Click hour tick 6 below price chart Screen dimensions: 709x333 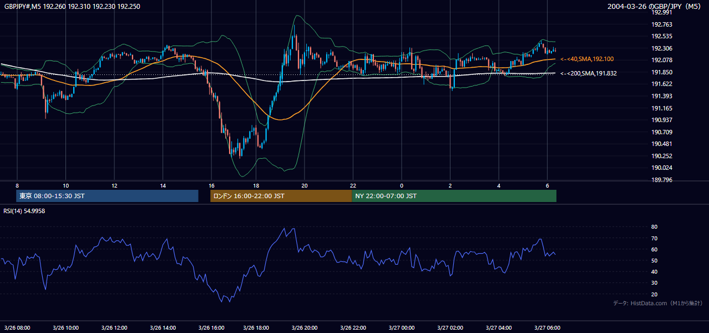point(547,185)
